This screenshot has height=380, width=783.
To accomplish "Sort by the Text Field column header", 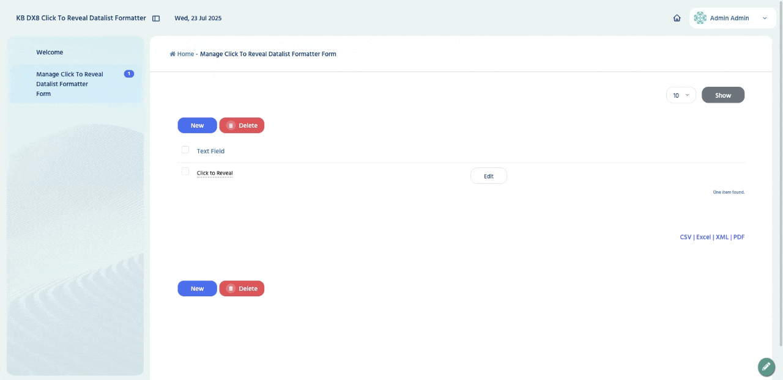I will [210, 151].
